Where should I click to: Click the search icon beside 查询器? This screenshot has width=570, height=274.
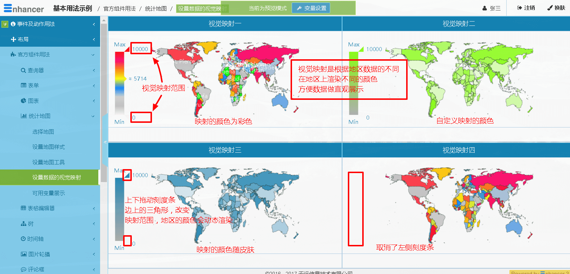click(x=23, y=70)
